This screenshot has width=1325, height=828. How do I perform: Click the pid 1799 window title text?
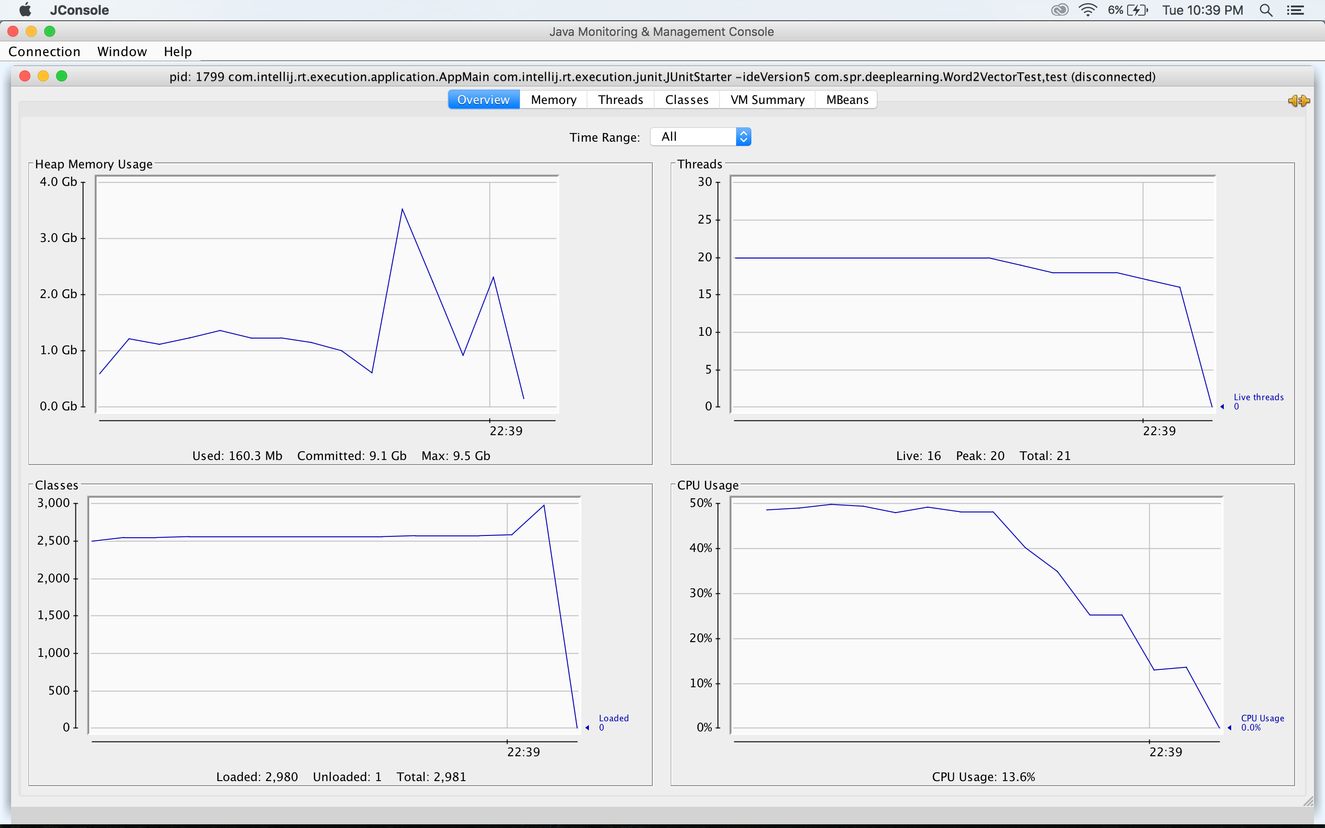coord(662,77)
